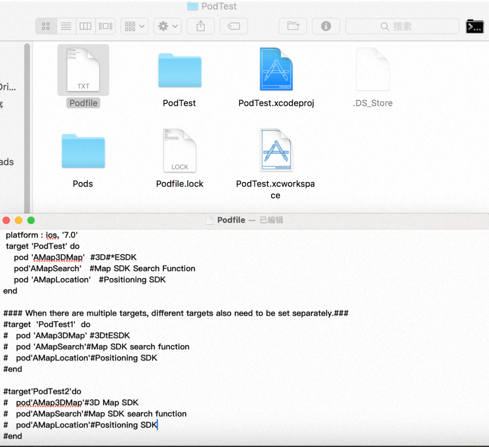Select the PodTest.xcworkspace workspace icon

[x=276, y=150]
